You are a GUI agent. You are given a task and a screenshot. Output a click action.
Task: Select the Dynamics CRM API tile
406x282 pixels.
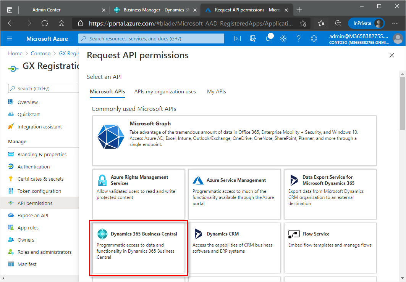coord(234,248)
